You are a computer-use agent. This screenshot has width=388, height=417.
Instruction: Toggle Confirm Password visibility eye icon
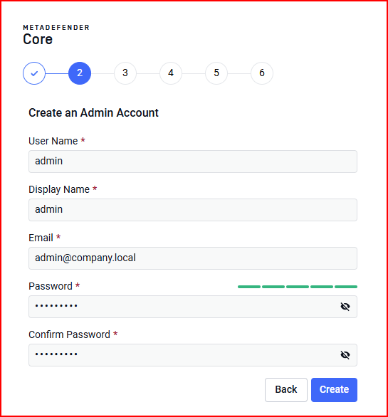345,355
